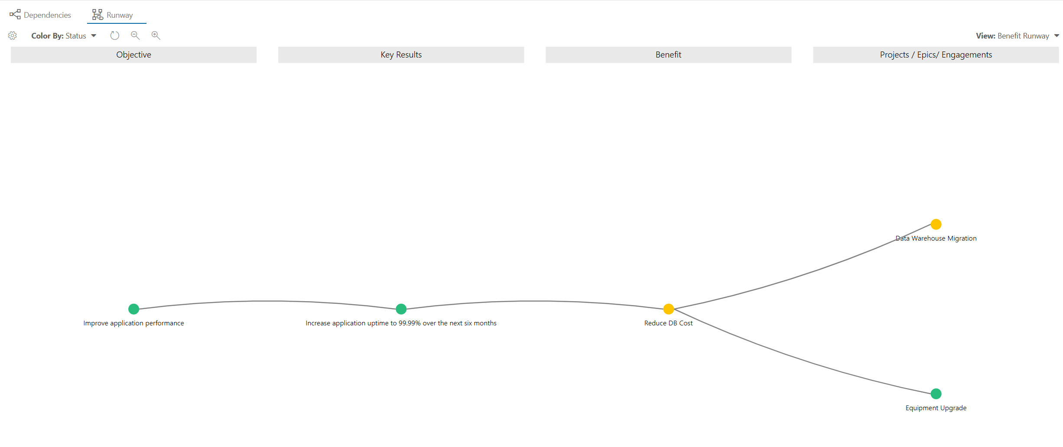Expand the View Benefit Runway dropdown arrow
Image resolution: width=1063 pixels, height=447 pixels.
point(1056,36)
